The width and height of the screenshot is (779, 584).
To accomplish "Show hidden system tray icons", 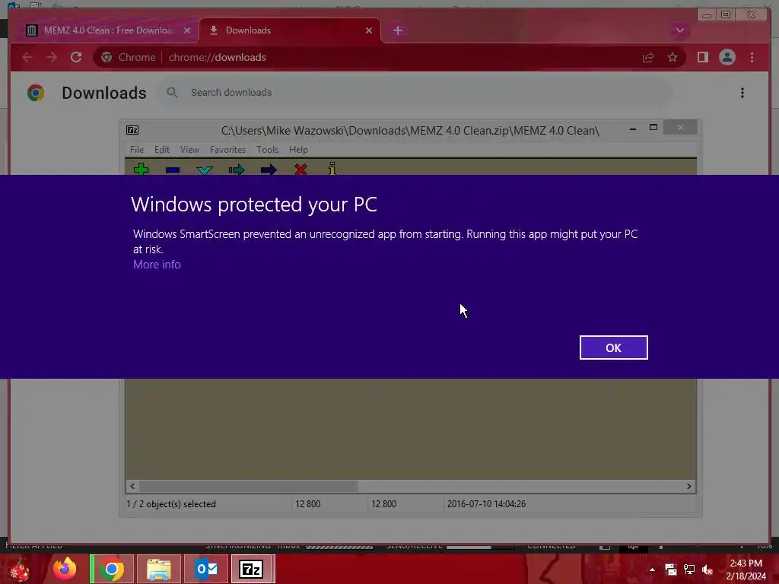I will coord(652,570).
